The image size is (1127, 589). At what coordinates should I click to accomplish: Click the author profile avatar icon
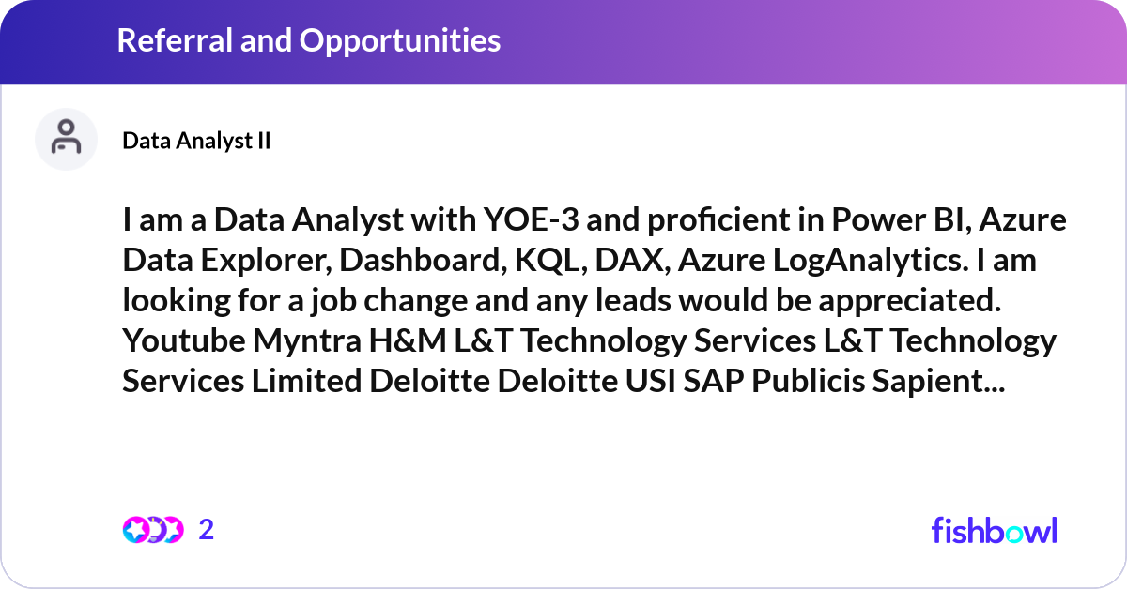(x=66, y=139)
